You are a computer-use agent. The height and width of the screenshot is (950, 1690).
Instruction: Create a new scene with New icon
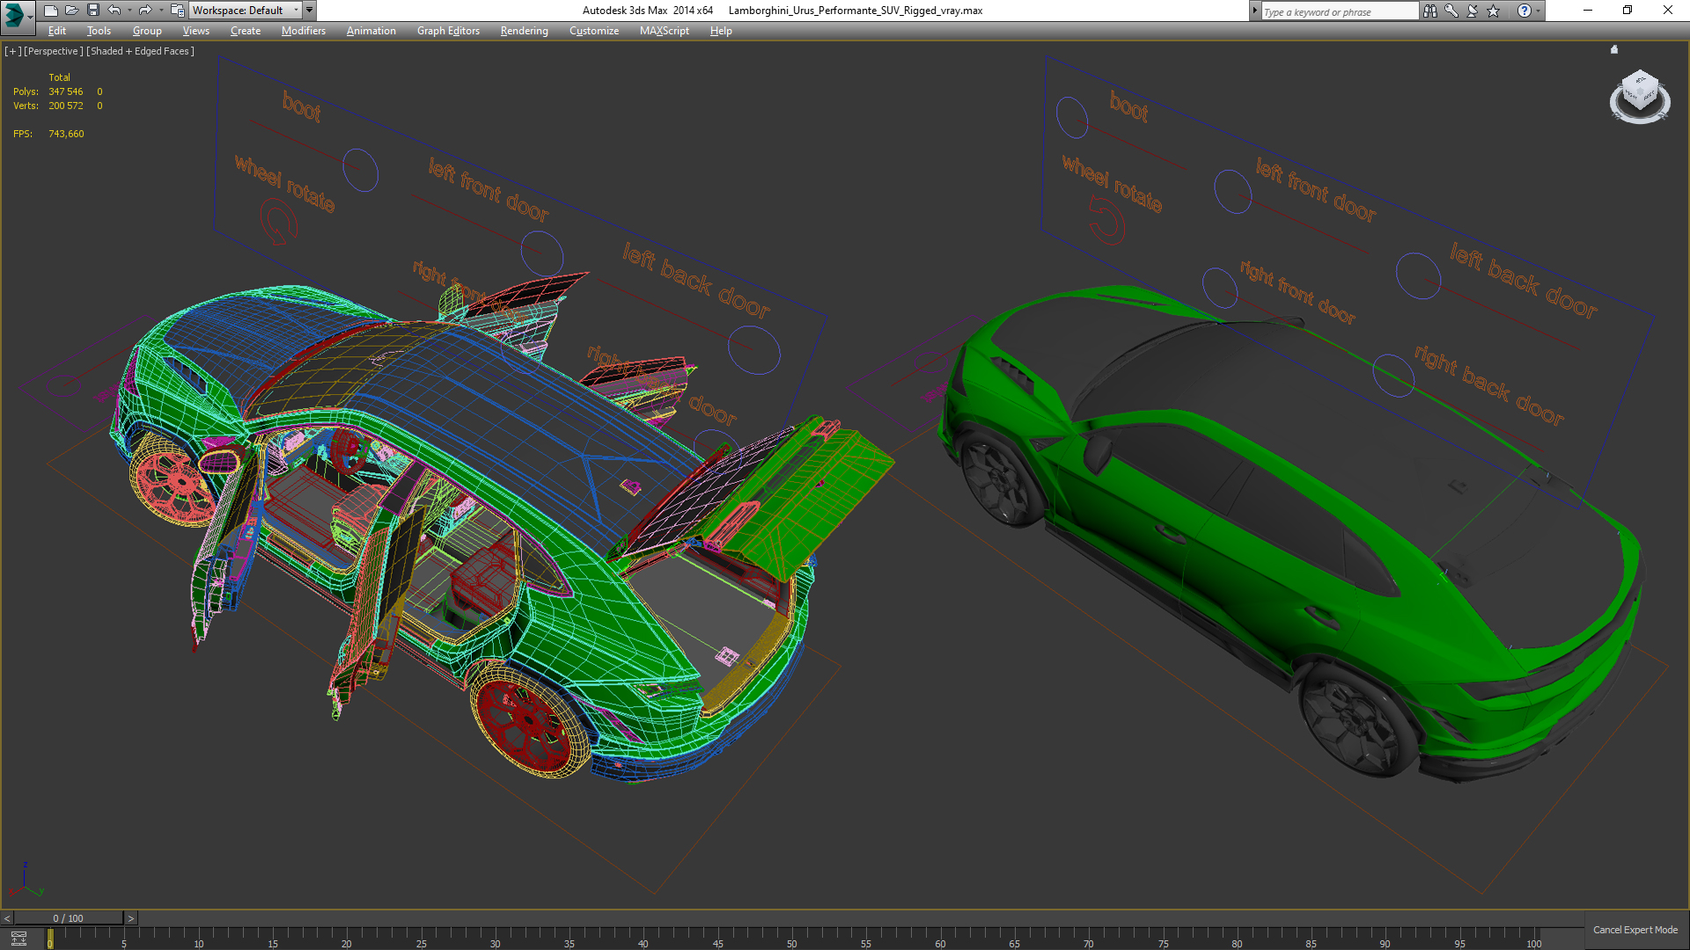click(x=51, y=11)
